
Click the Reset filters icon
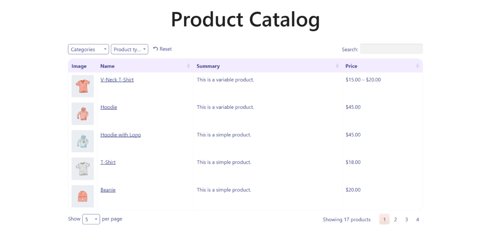(156, 49)
